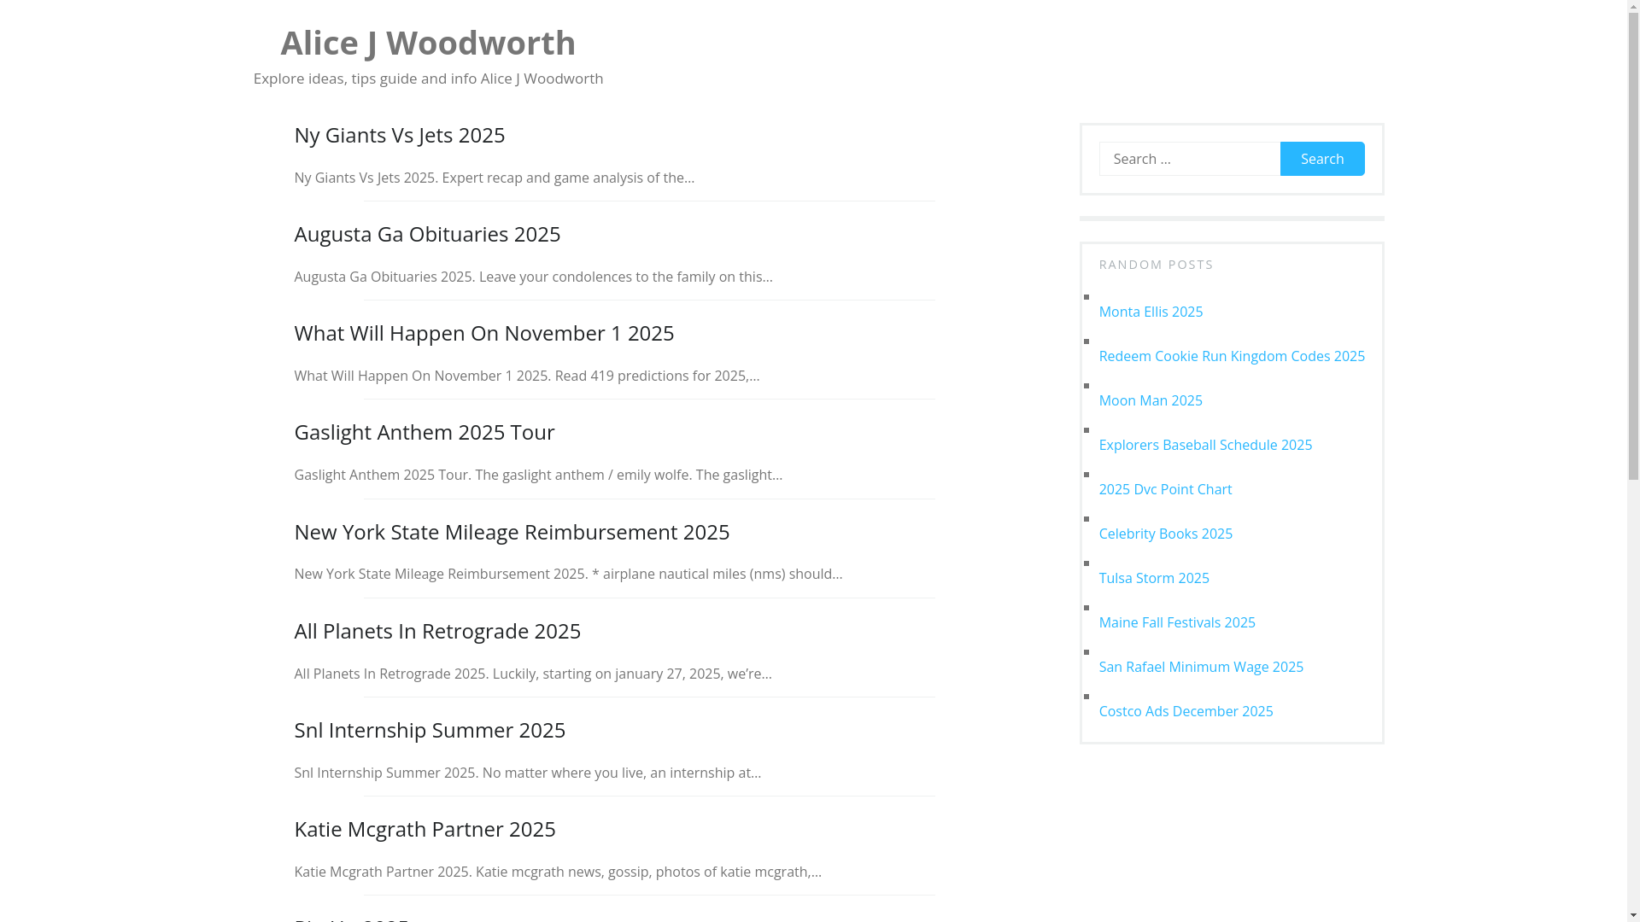Open 2025 Dvc Point Chart link
This screenshot has height=922, width=1640.
pos(1165,489)
